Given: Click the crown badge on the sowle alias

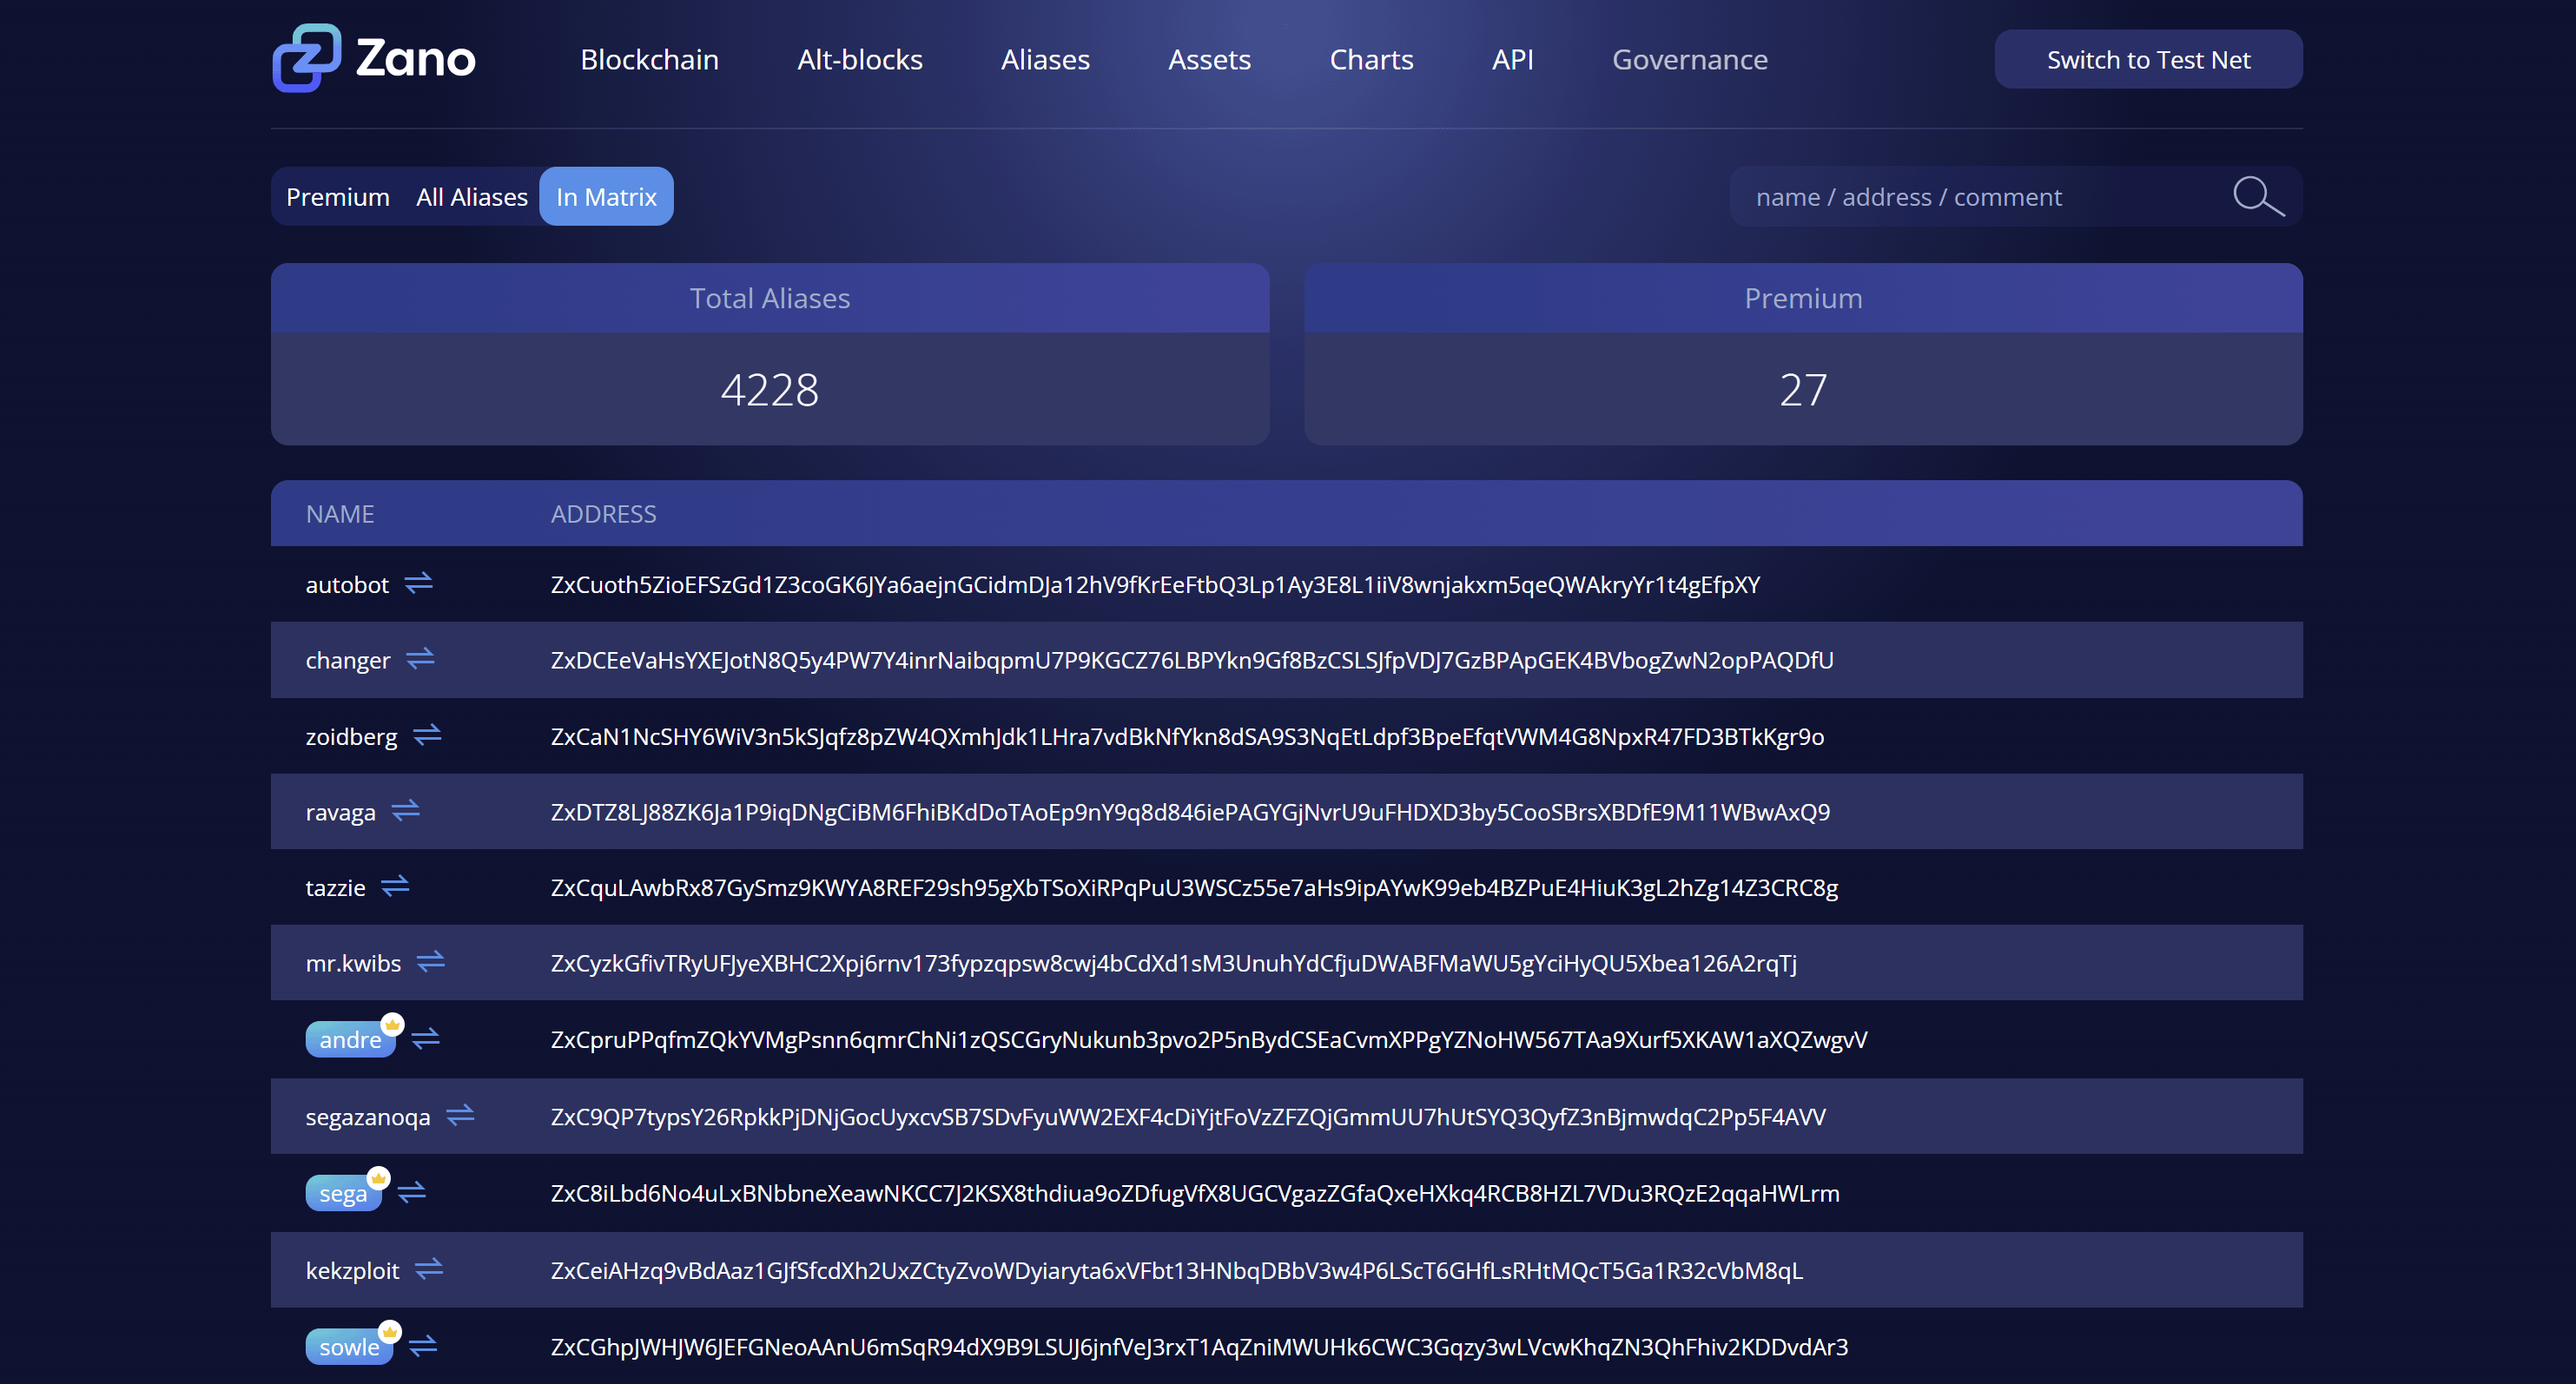Looking at the screenshot, I should point(389,1330).
